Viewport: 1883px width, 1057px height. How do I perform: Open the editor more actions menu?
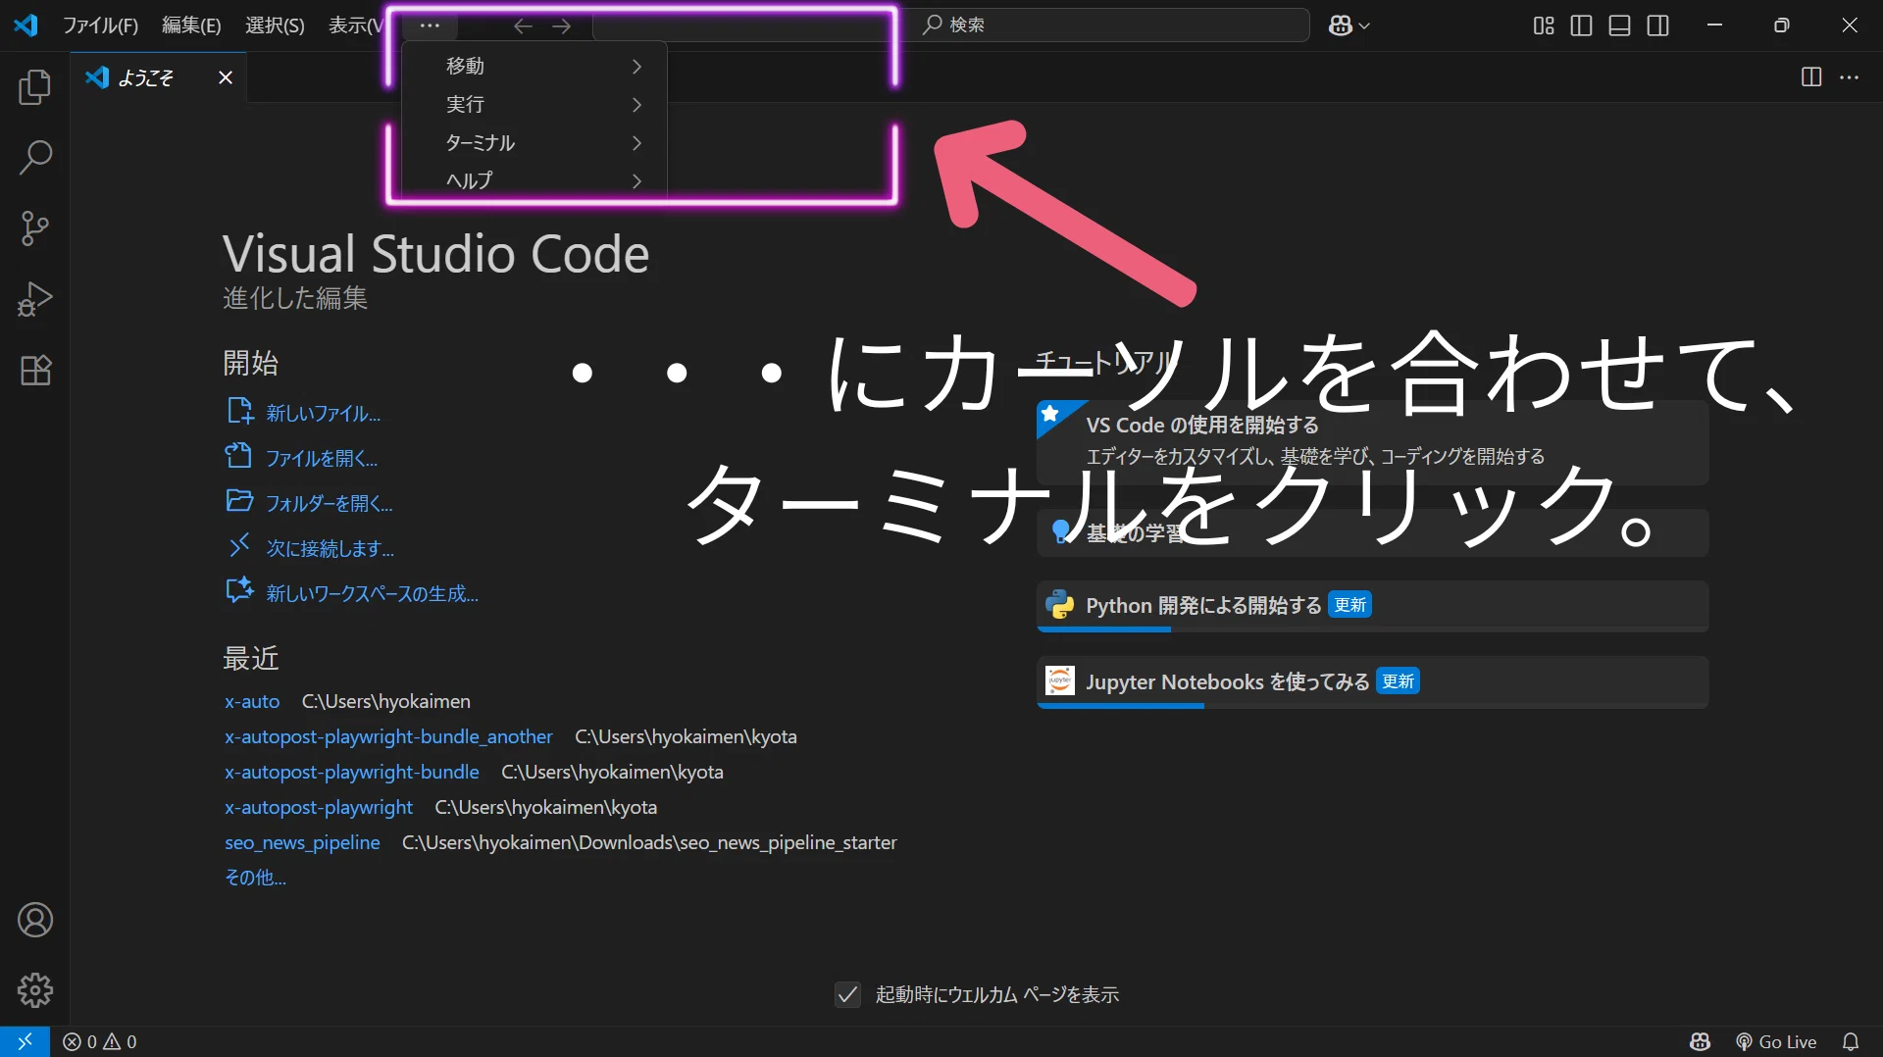[x=1850, y=76]
